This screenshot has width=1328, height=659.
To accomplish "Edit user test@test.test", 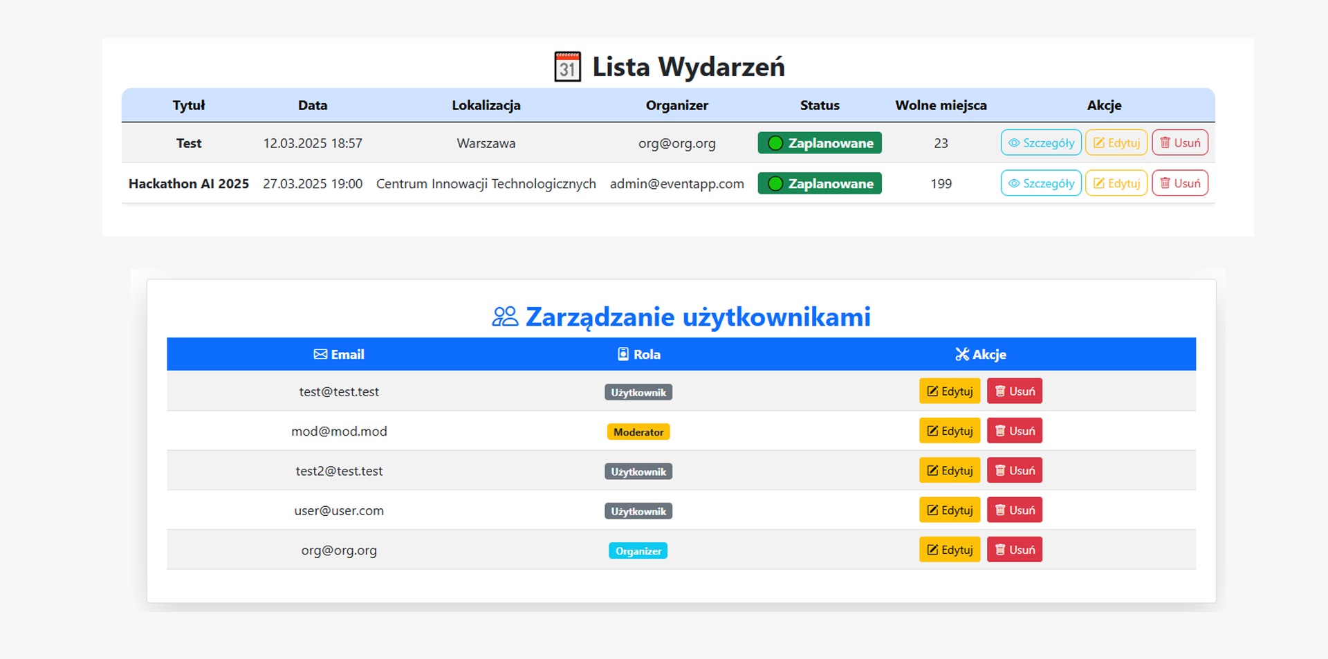I will click(950, 391).
